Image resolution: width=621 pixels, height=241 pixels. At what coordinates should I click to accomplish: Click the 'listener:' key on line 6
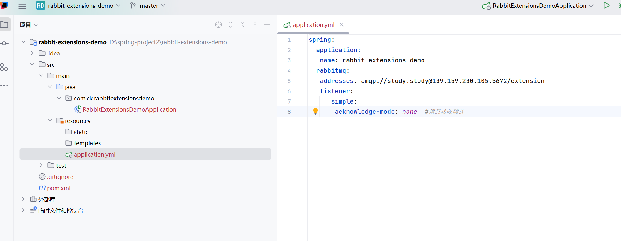point(336,91)
